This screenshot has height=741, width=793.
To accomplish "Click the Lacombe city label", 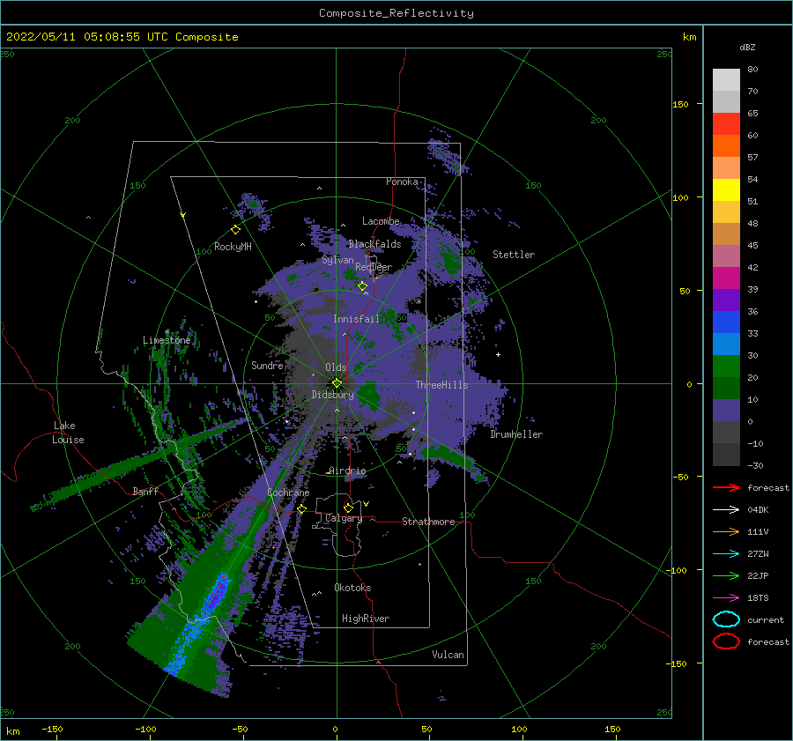I will coord(381,221).
